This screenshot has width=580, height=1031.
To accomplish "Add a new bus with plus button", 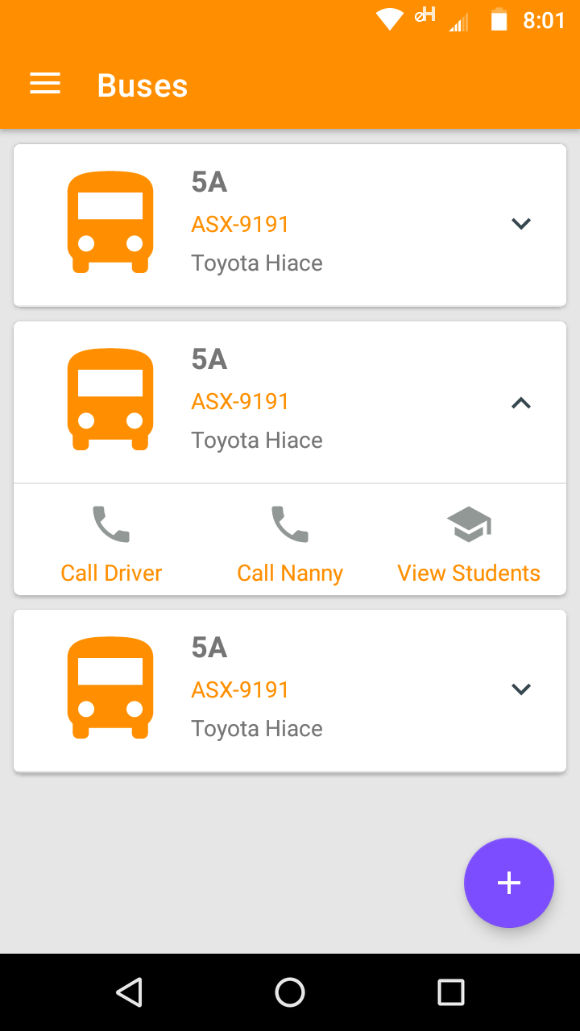I will [x=509, y=883].
